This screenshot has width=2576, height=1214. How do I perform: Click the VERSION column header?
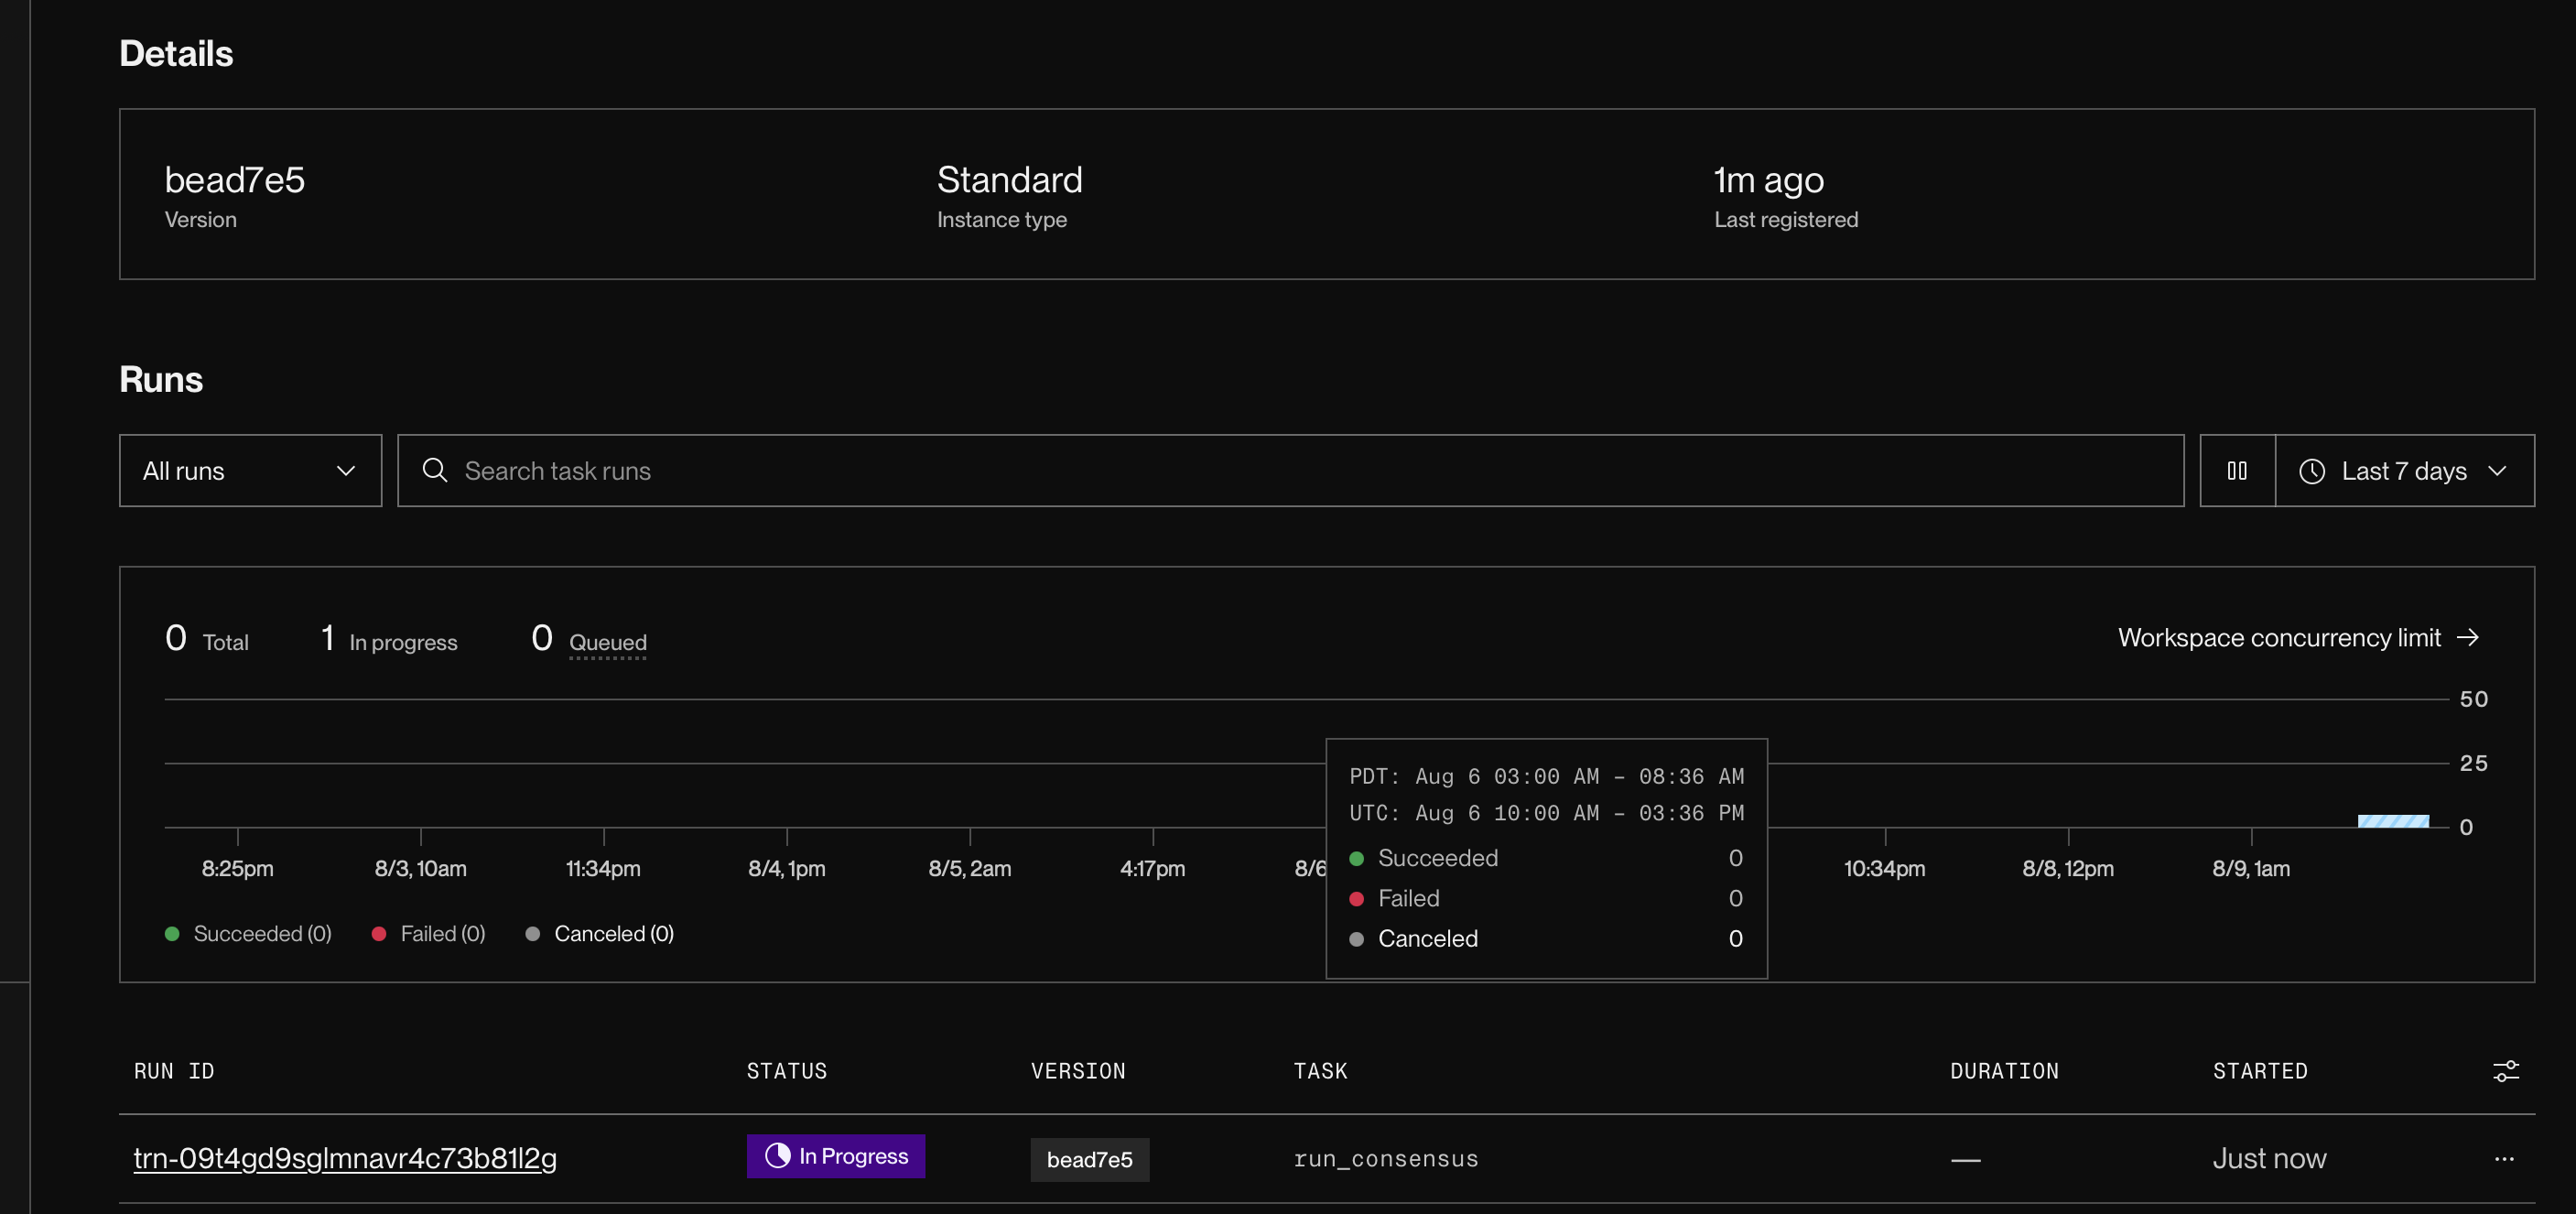(1078, 1071)
